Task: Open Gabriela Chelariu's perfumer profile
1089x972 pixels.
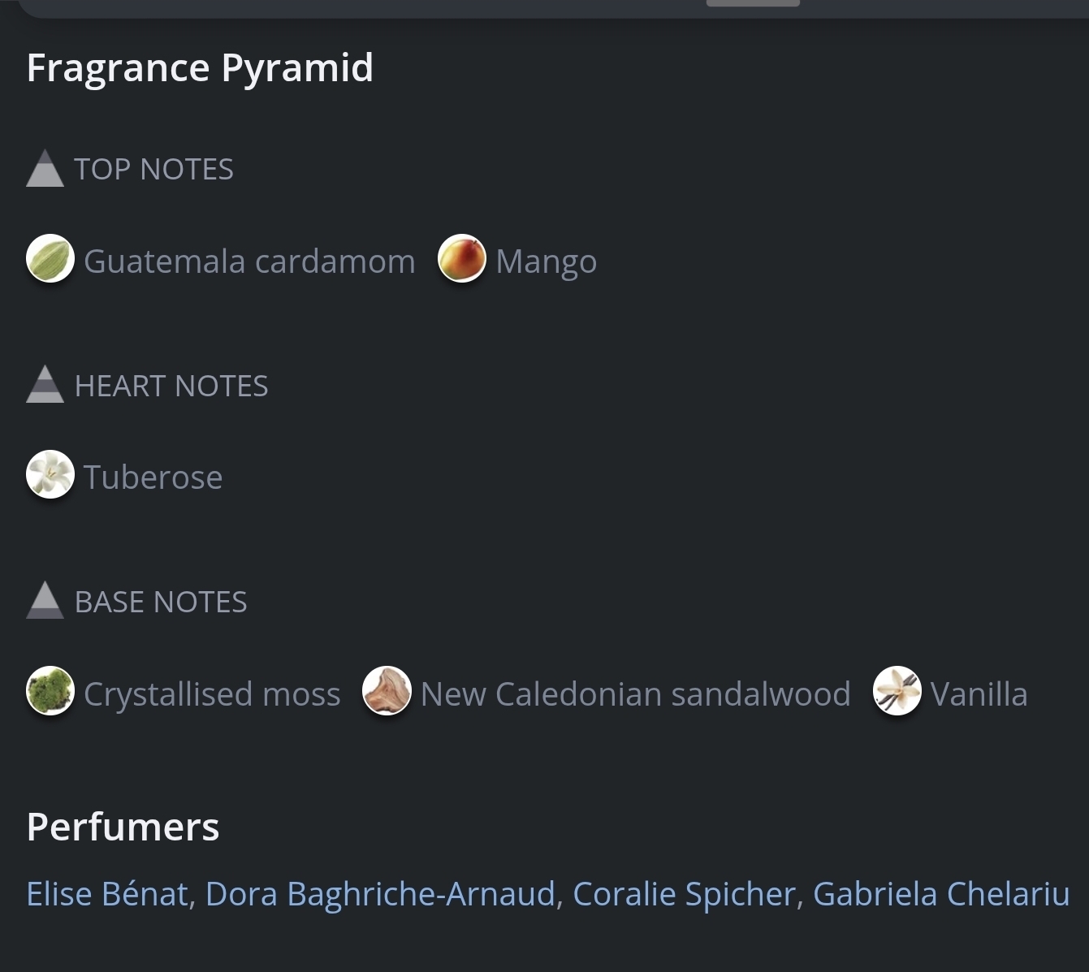Action: coord(941,894)
